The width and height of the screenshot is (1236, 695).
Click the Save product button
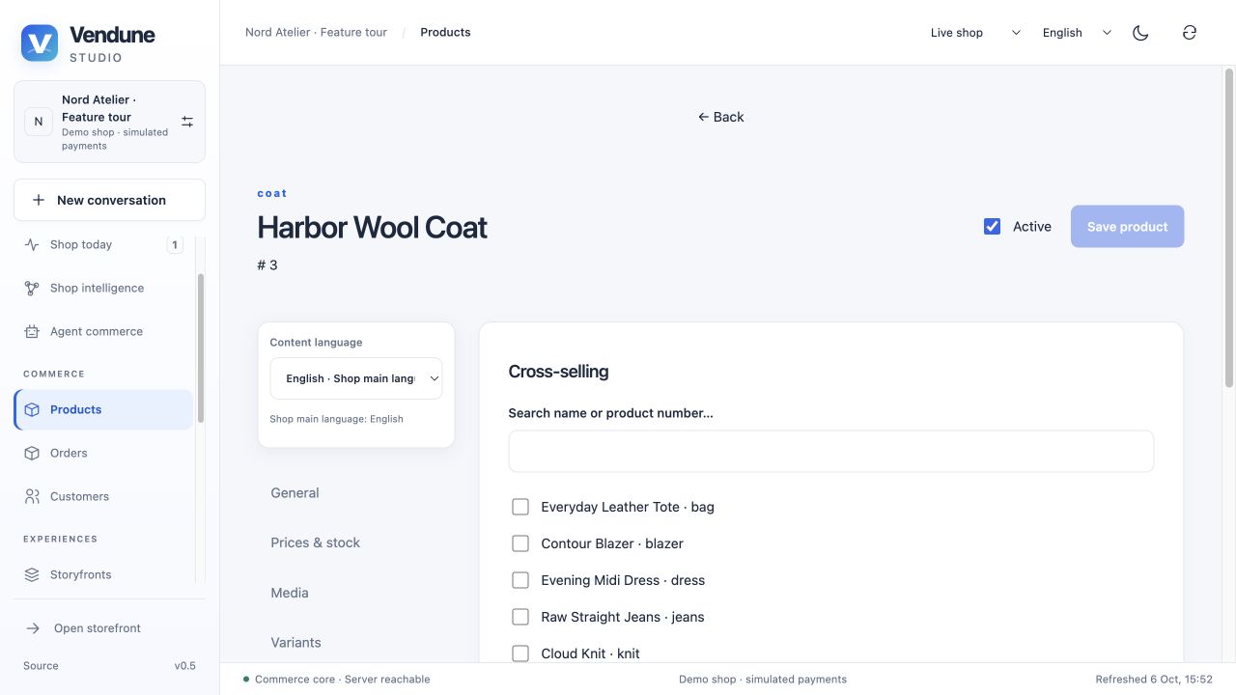(x=1127, y=227)
